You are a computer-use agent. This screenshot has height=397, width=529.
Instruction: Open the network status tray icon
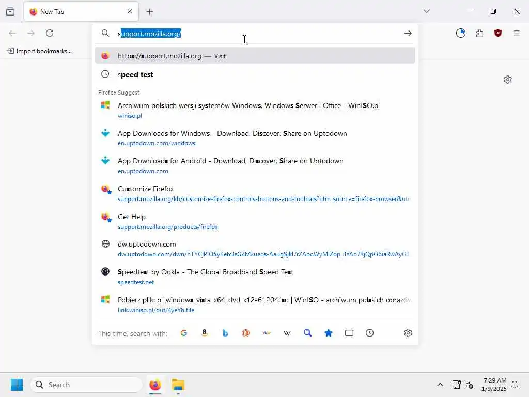click(x=456, y=385)
